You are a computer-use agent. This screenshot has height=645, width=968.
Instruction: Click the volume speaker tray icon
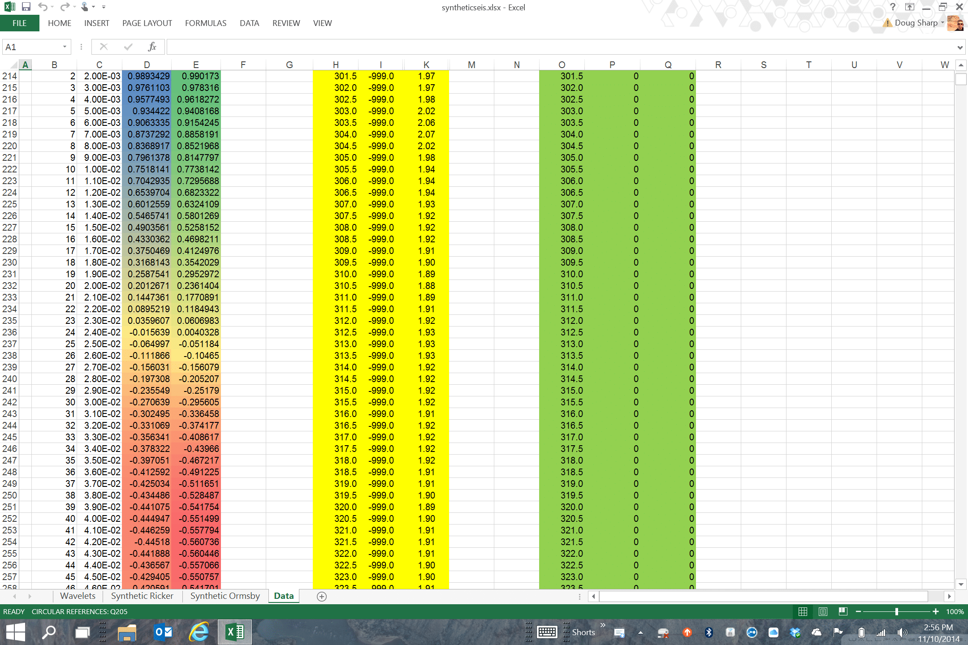(x=902, y=632)
